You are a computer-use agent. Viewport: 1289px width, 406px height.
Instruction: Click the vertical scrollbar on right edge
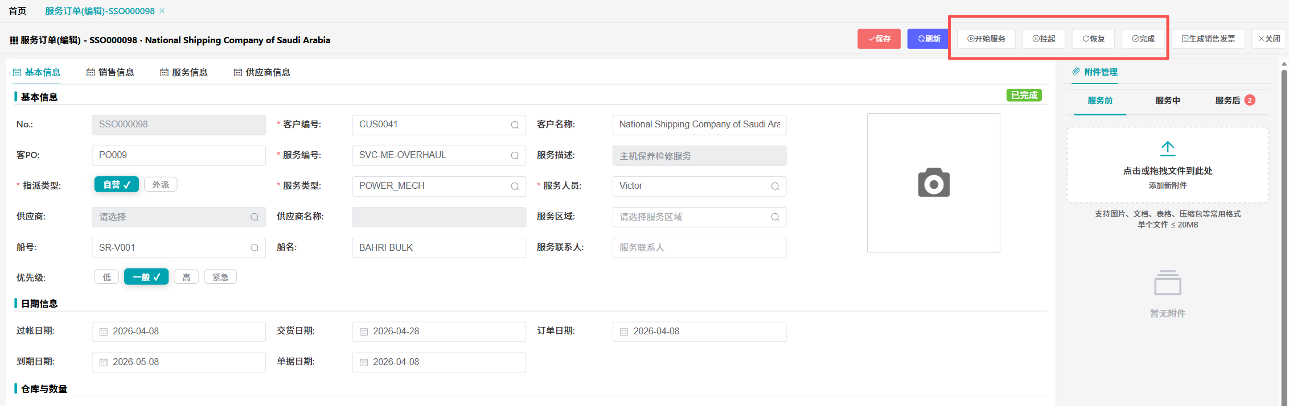1284,227
